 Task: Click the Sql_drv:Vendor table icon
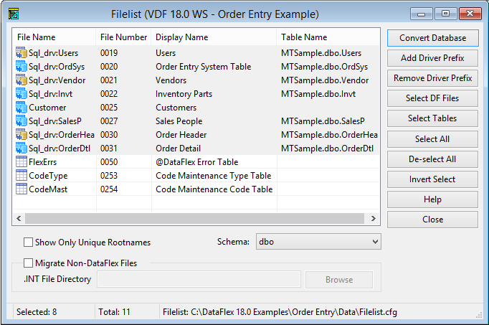pyautogui.click(x=21, y=80)
